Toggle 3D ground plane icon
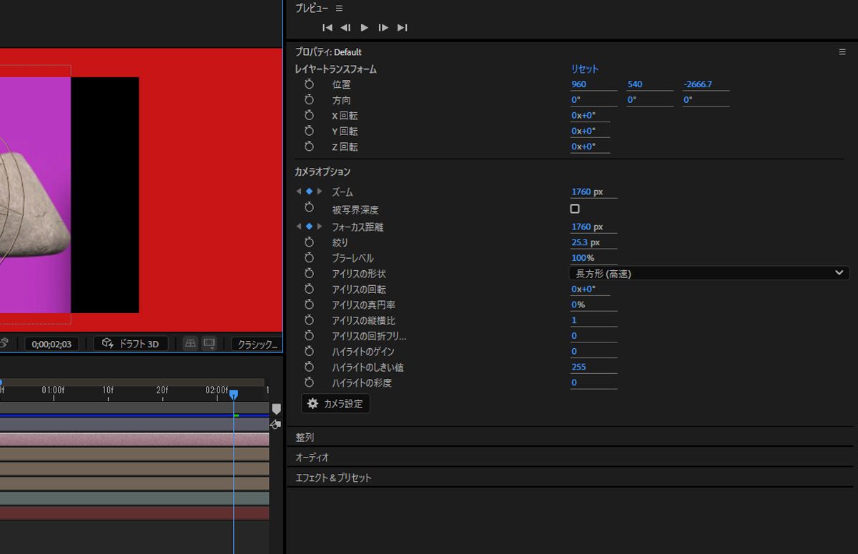Image resolution: width=858 pixels, height=554 pixels. (190, 344)
